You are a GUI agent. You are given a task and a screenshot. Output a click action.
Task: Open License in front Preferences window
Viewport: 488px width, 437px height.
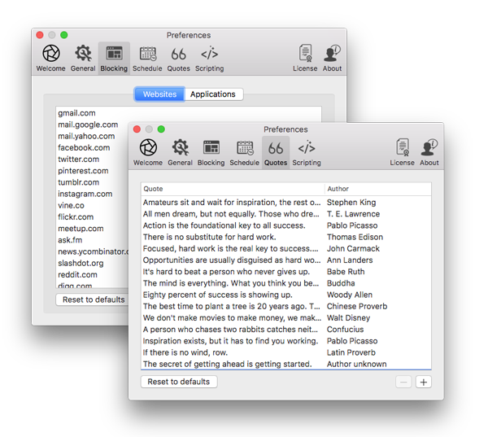[402, 153]
